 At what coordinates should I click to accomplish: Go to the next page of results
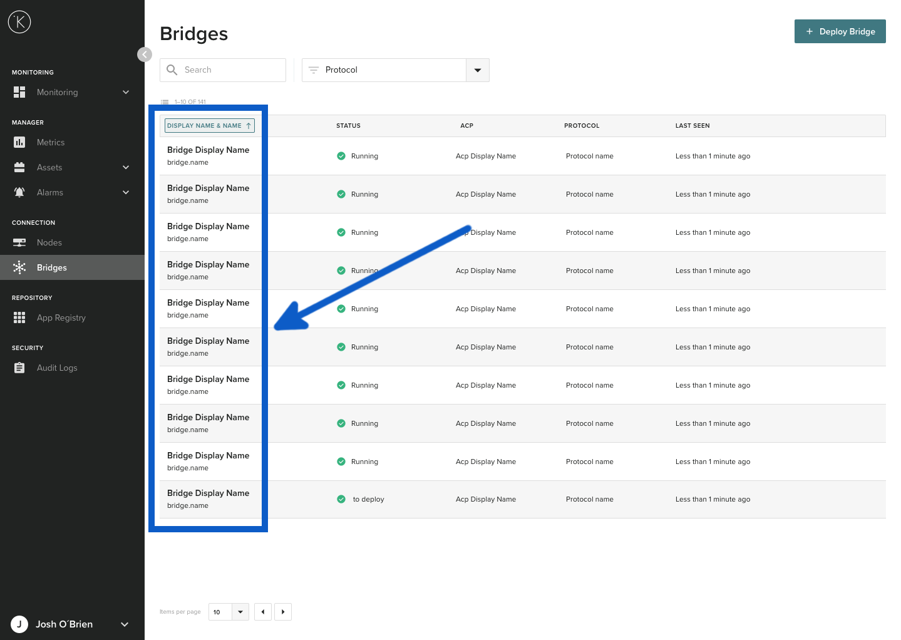tap(283, 612)
